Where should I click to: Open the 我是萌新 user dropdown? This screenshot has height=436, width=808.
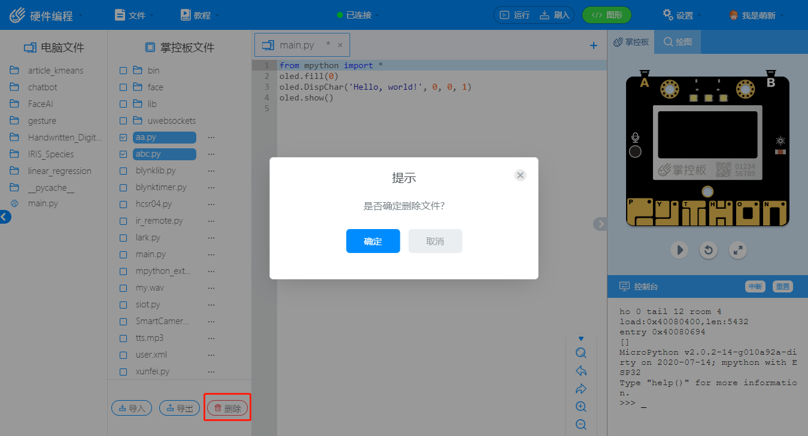[x=757, y=15]
